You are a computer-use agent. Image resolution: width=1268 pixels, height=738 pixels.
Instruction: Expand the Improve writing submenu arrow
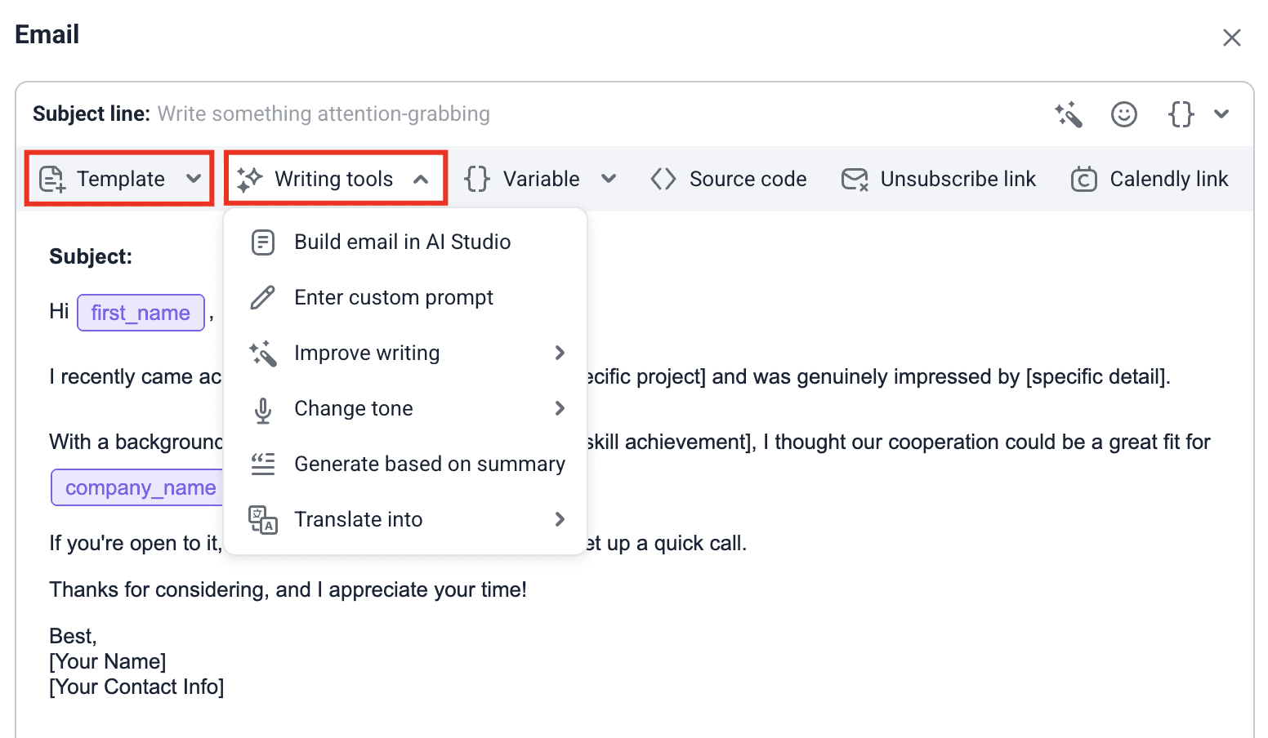[560, 353]
